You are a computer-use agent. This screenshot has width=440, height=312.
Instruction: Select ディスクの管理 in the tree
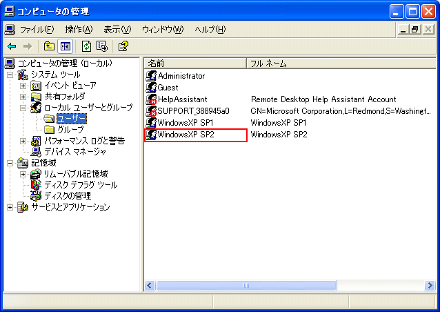[68, 196]
